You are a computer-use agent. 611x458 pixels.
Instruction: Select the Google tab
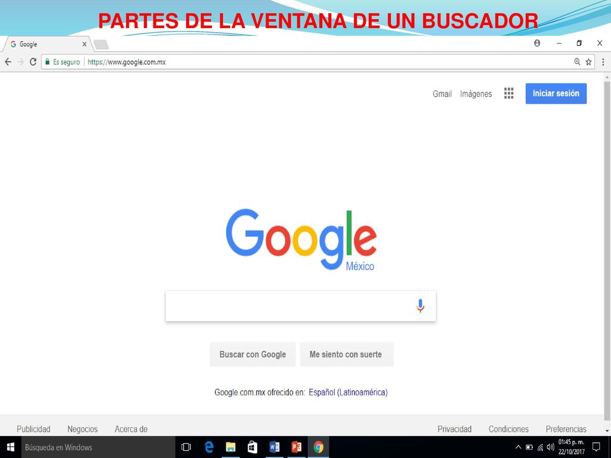tap(47, 44)
